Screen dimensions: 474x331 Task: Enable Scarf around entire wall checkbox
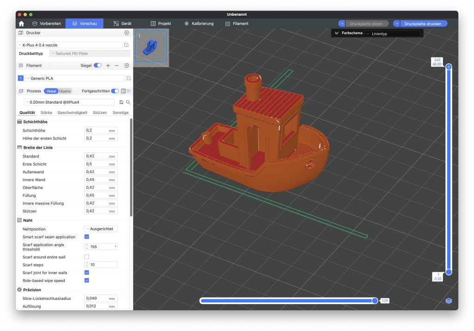point(87,257)
